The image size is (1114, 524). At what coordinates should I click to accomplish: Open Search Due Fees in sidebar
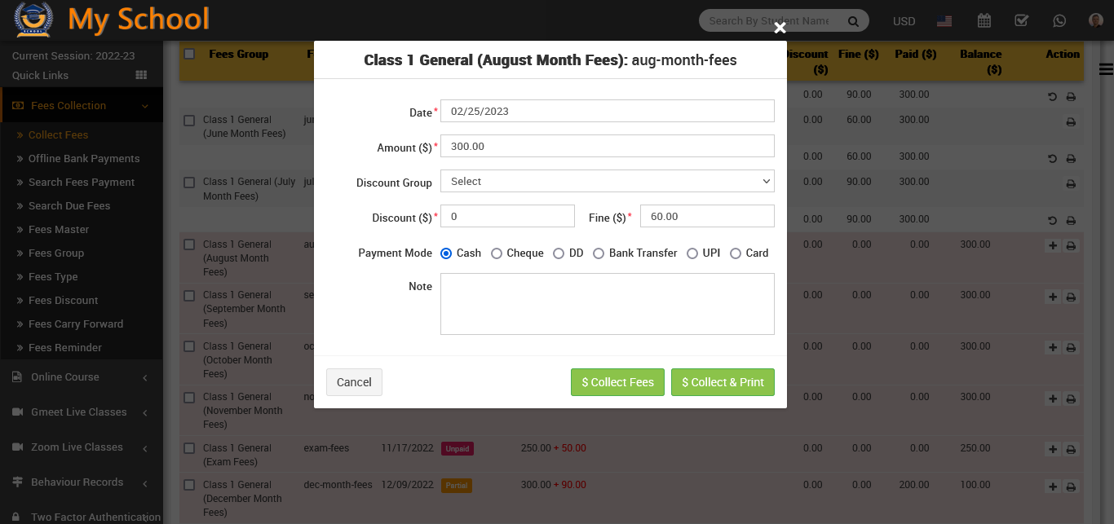69,206
